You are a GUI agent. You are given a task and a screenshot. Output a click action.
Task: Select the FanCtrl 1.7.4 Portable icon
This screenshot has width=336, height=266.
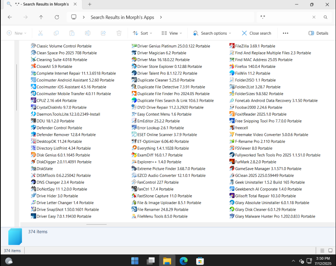coord(134,189)
